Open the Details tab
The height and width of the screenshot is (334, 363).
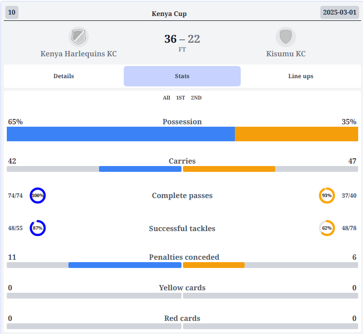(64, 76)
